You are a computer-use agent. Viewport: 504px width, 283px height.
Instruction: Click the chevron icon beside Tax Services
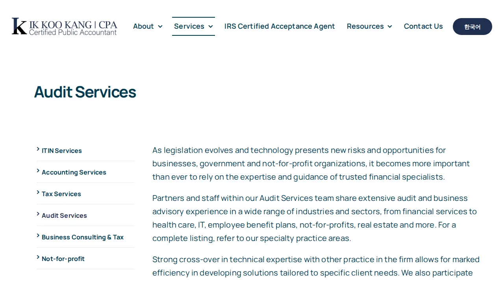[38, 192]
